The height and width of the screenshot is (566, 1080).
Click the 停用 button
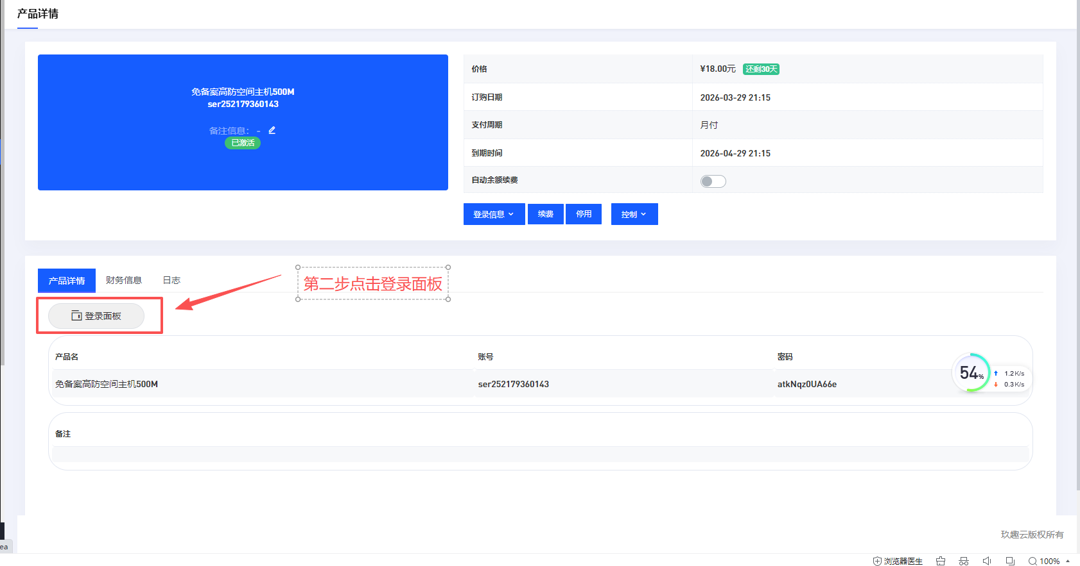584,214
